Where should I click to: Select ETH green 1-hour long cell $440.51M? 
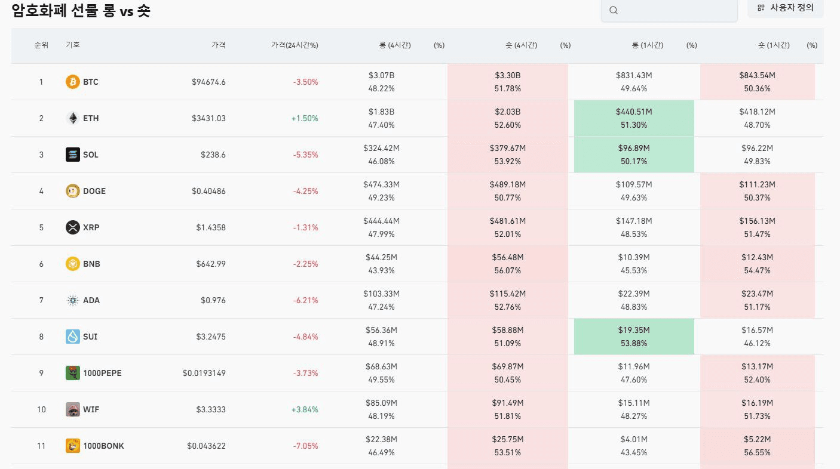coord(634,118)
